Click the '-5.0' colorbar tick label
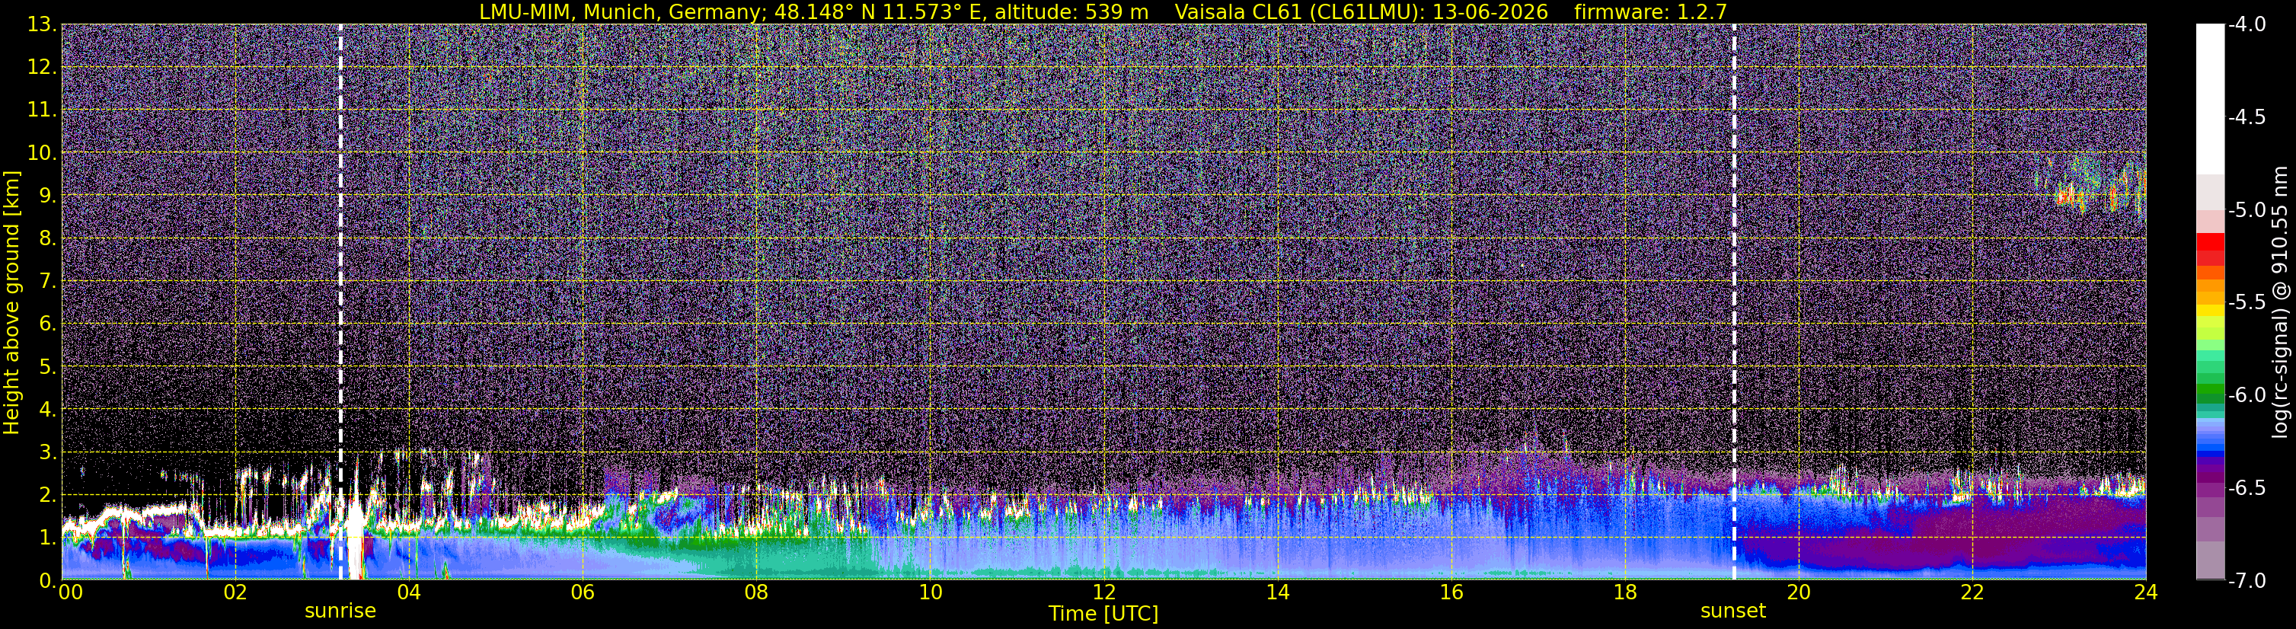The width and height of the screenshot is (2296, 629). [x=2246, y=210]
